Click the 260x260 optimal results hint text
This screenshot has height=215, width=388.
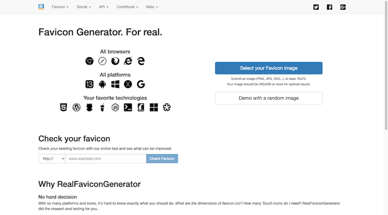268,84
